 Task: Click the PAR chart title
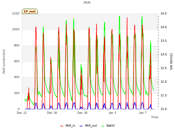click(x=87, y=2)
